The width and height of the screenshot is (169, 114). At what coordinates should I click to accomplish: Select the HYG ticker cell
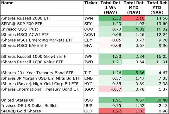[x=88, y=84]
